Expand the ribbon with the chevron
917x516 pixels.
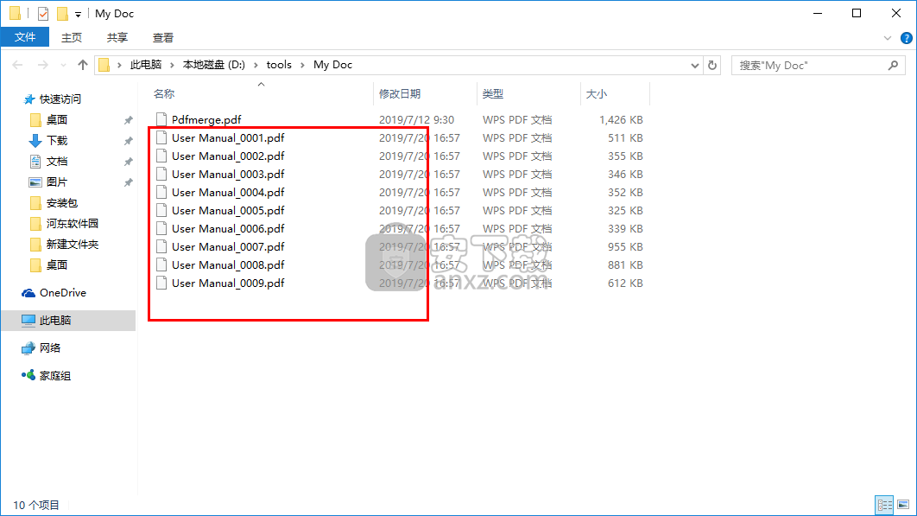tap(887, 38)
